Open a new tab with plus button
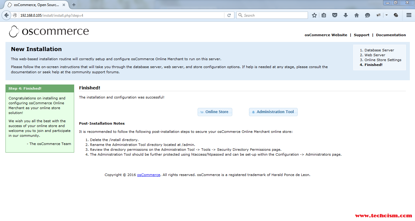 tap(74, 5)
